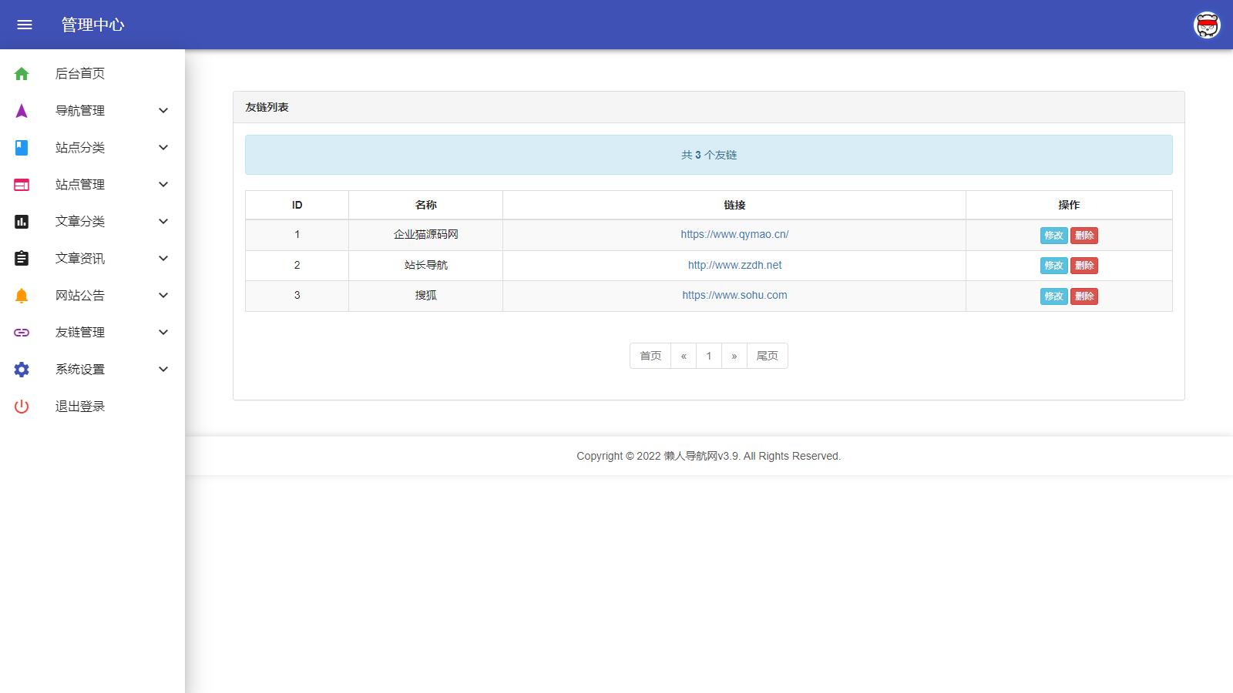Image resolution: width=1233 pixels, height=693 pixels.
Task: Open the http://www.zzdh.net link
Action: point(734,265)
